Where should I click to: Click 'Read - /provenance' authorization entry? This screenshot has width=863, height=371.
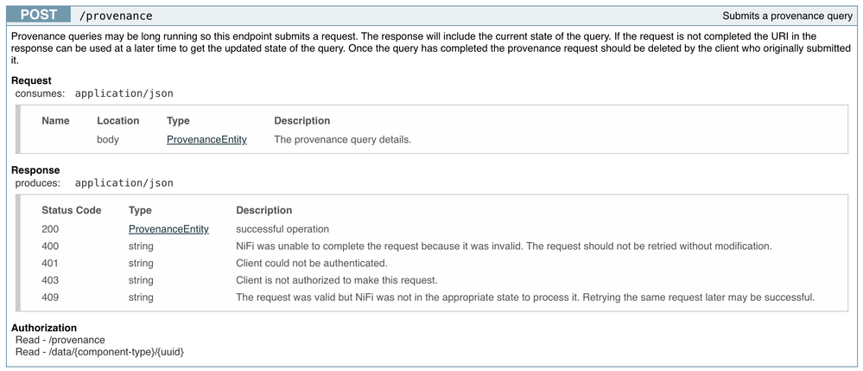point(60,340)
